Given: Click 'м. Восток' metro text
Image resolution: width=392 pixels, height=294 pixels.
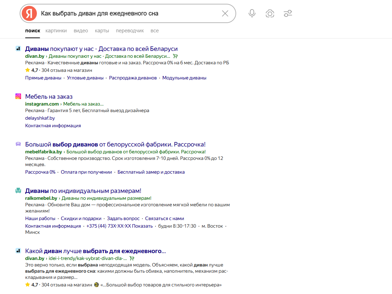Looking at the screenshot, I should [212, 226].
